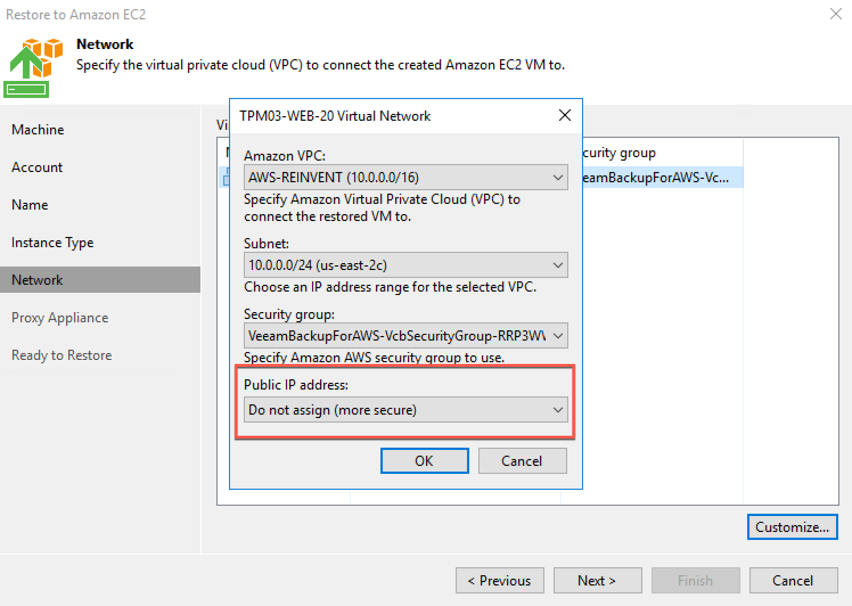
Task: Expand the Public IP address dropdown
Action: 405,410
